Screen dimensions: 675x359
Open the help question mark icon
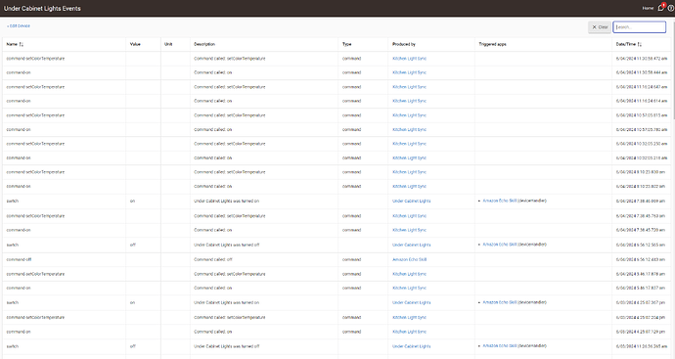coord(671,8)
